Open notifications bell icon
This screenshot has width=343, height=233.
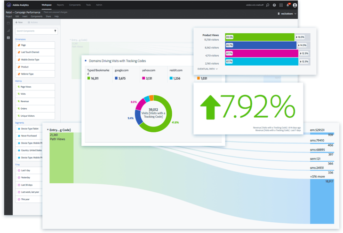288,5
